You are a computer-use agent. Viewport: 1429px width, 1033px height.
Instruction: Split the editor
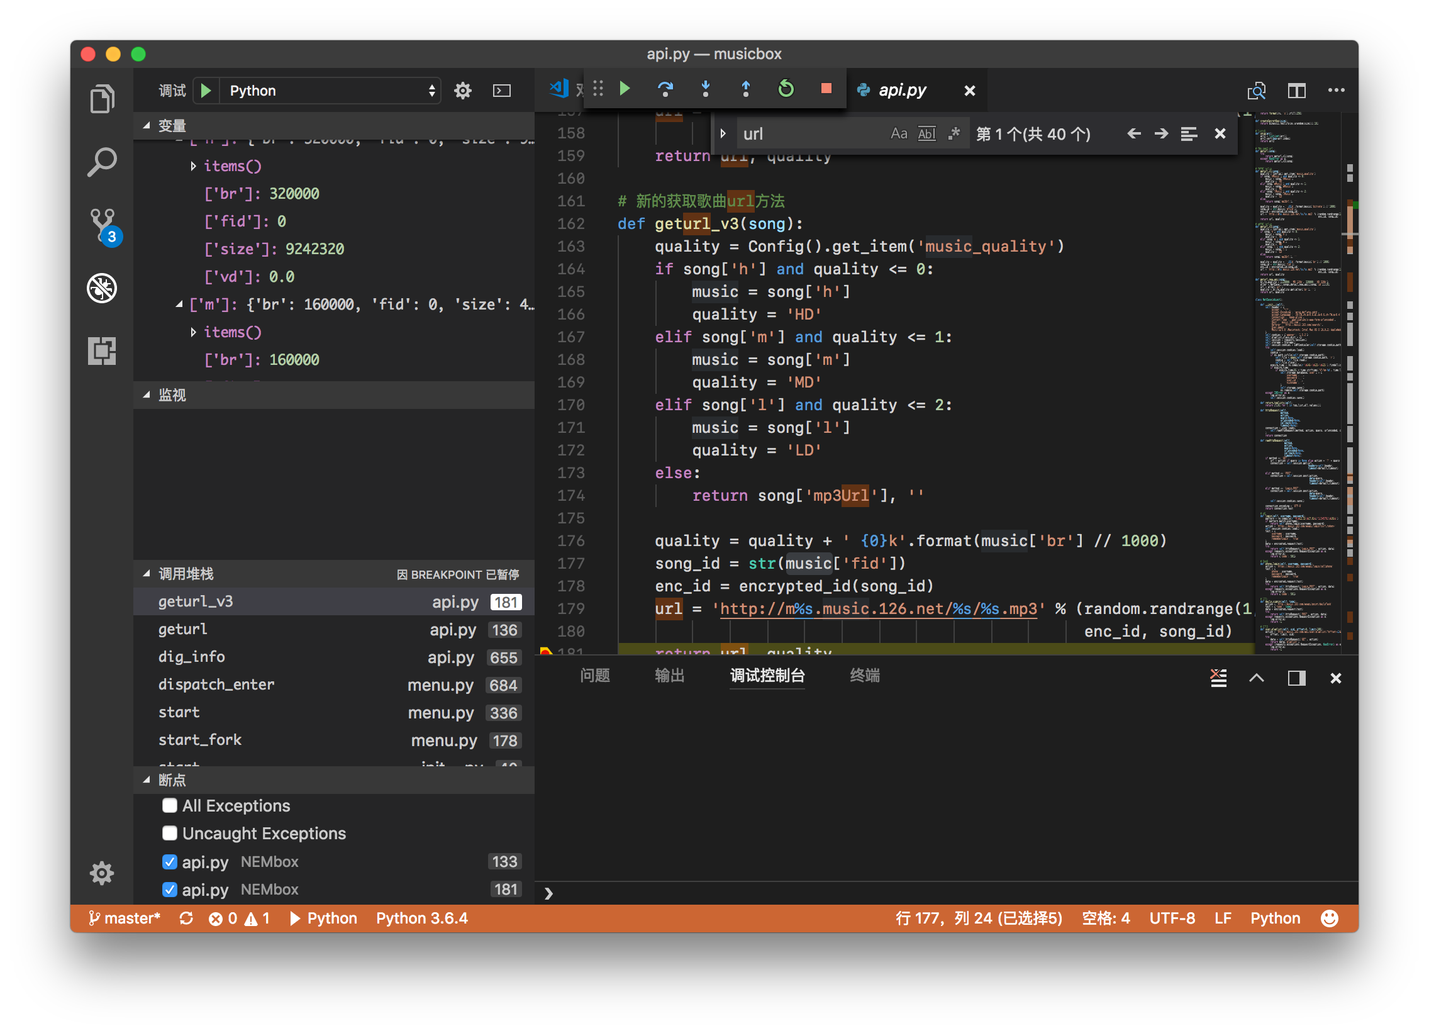(x=1297, y=90)
